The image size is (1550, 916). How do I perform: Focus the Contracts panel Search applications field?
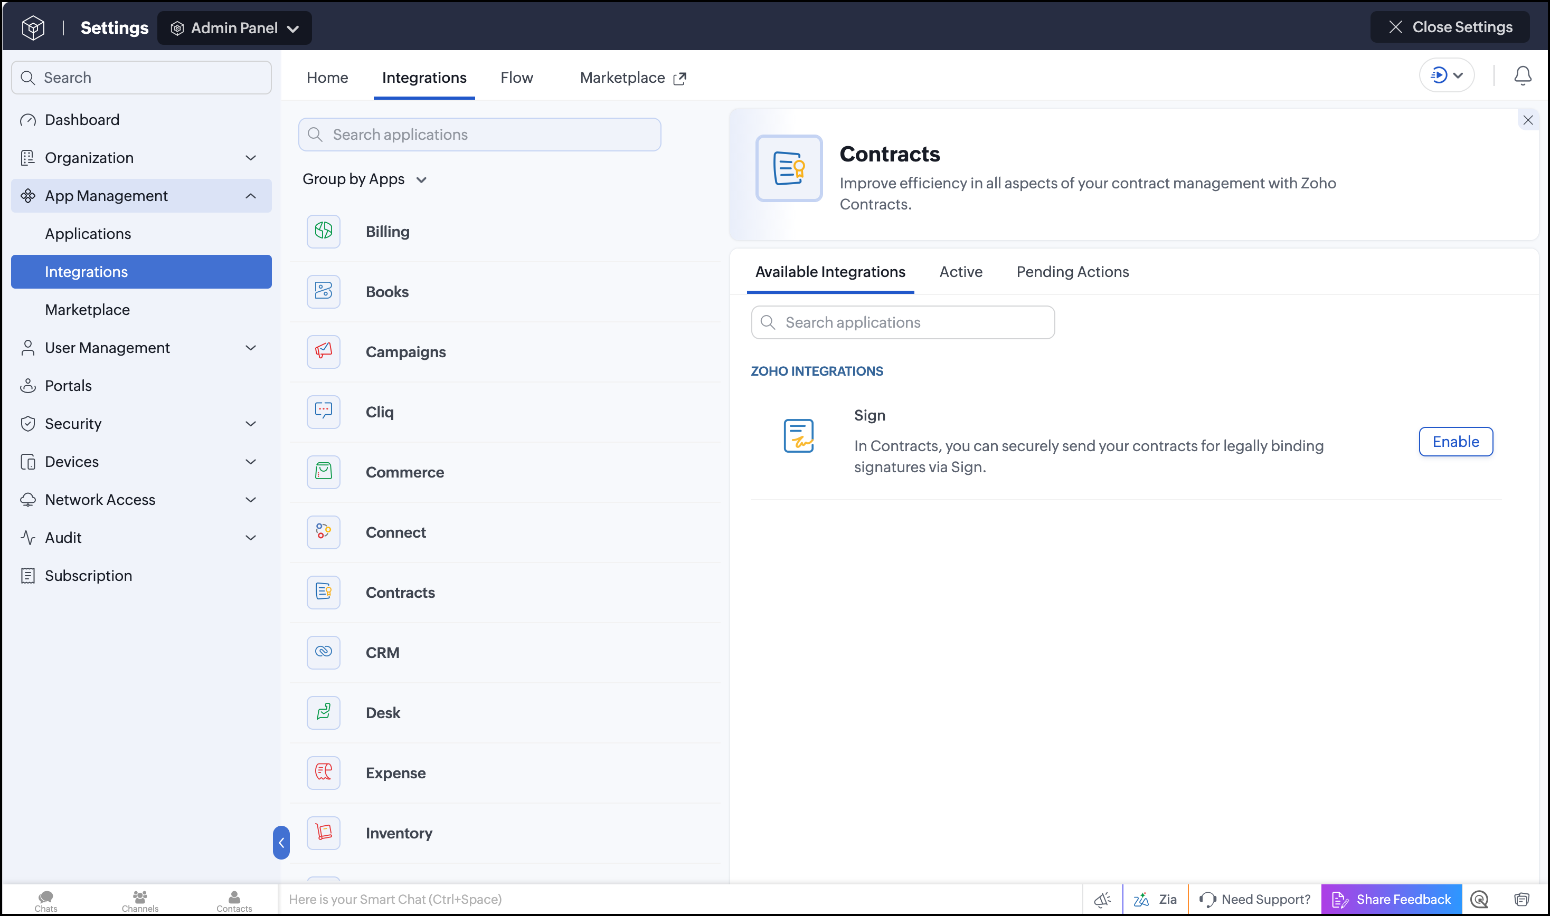[x=902, y=322]
